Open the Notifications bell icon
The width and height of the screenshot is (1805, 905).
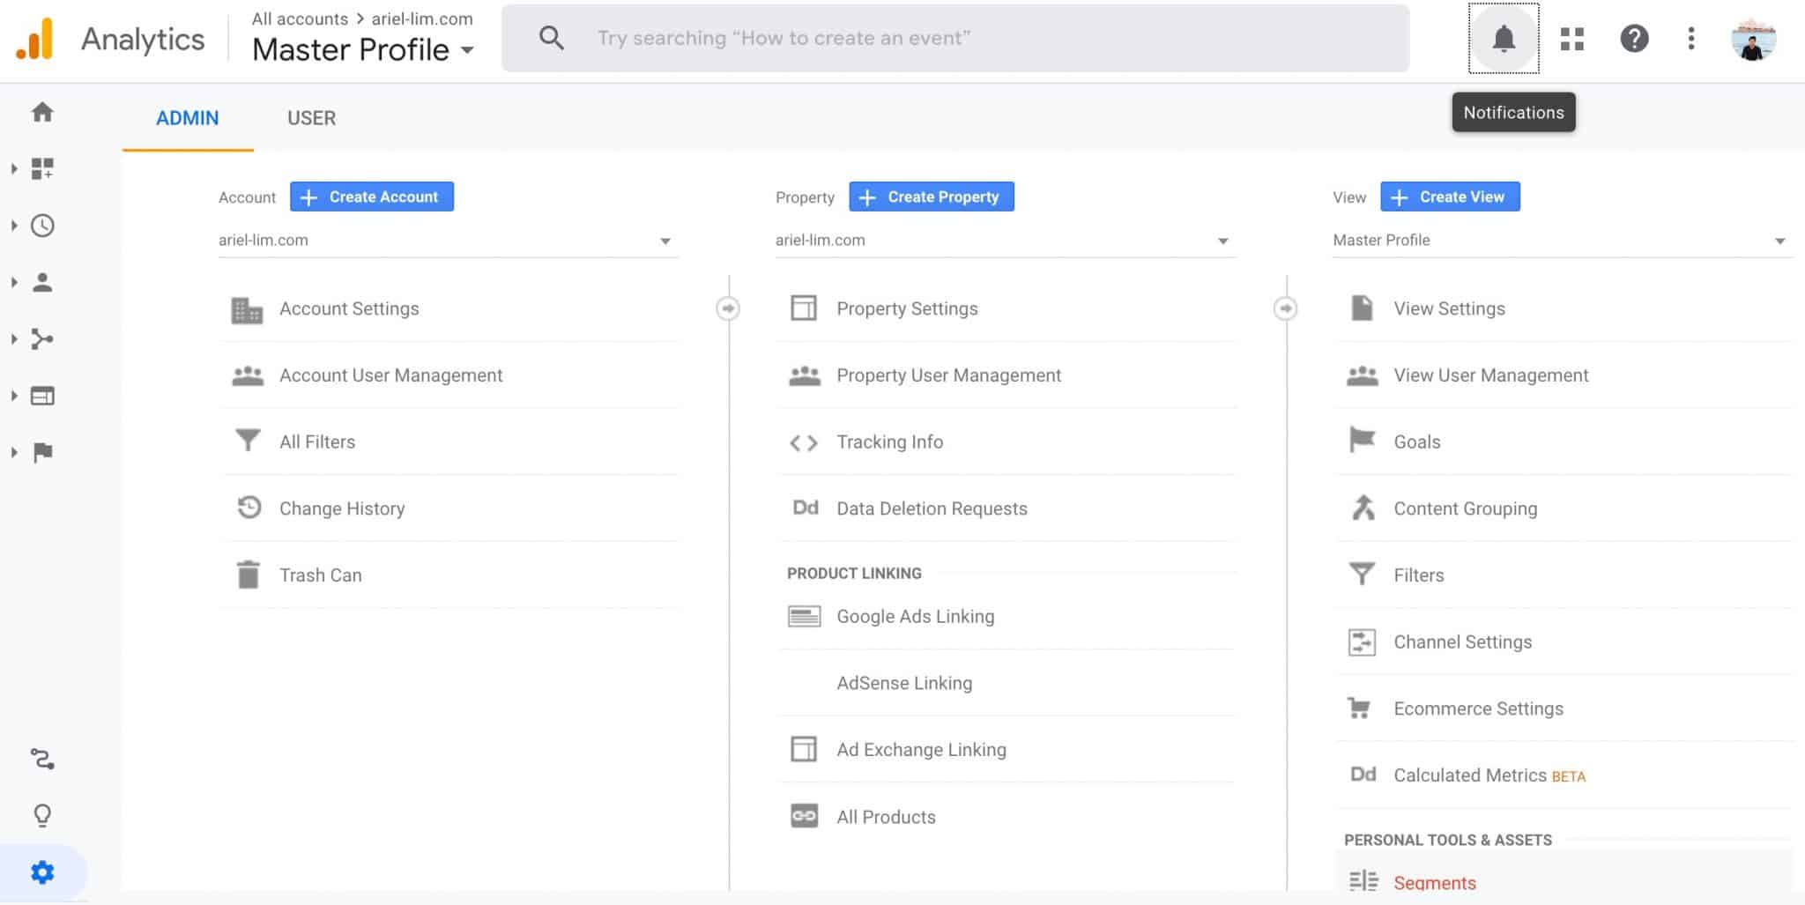click(1504, 39)
